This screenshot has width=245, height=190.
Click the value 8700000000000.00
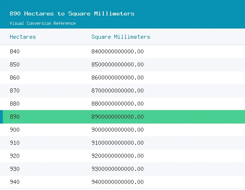click(x=118, y=91)
